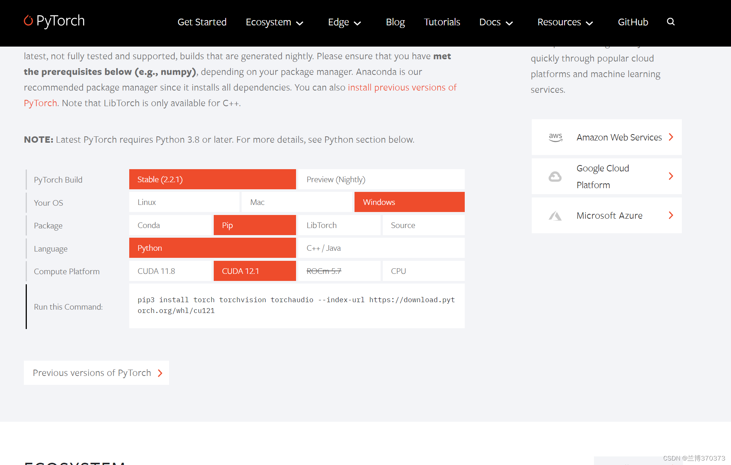Click arrow beside Previous versions of PyTorch
The image size is (731, 465).
coord(160,373)
